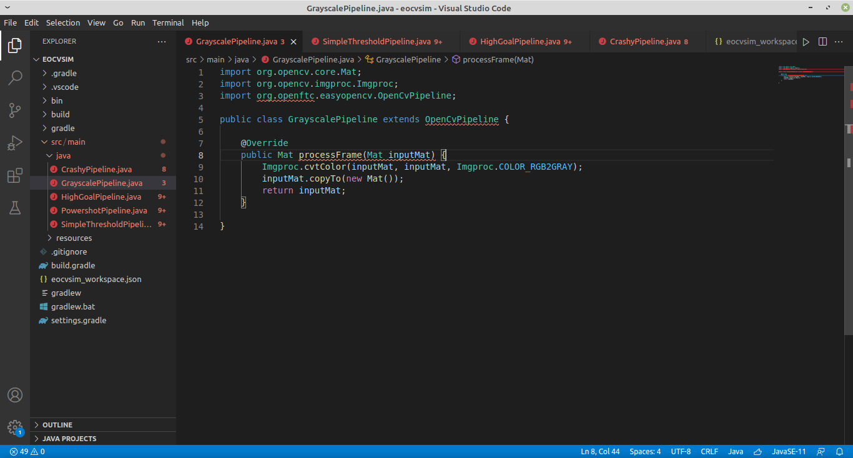Open settings.gradle in the explorer
The width and height of the screenshot is (853, 458).
click(x=103, y=320)
